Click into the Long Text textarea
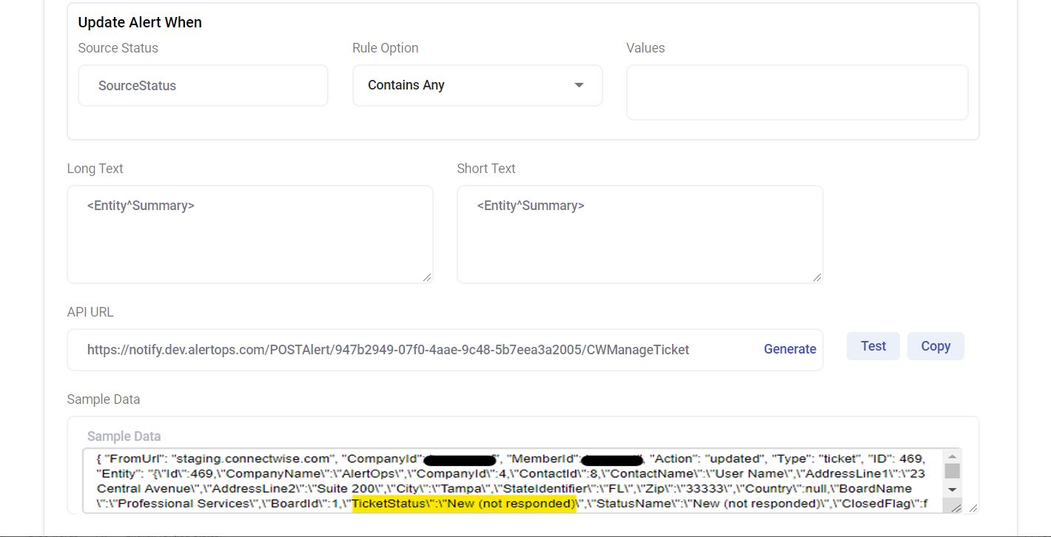Viewport: 1051px width, 537px height. tap(249, 234)
